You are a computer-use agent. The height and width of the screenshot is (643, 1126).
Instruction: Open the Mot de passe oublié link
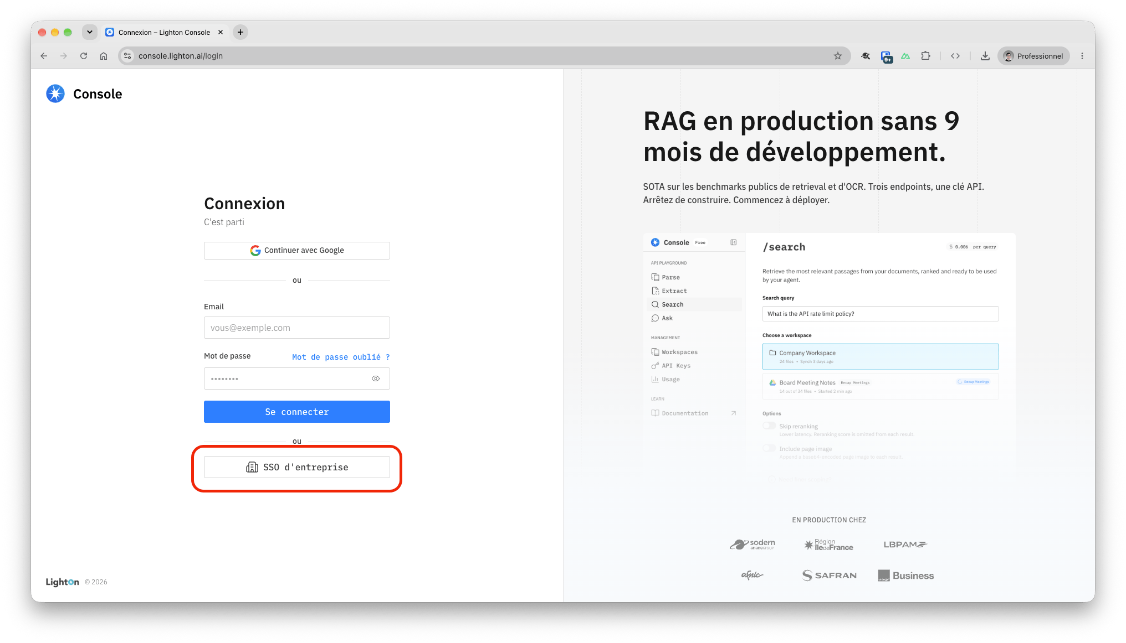pos(341,357)
